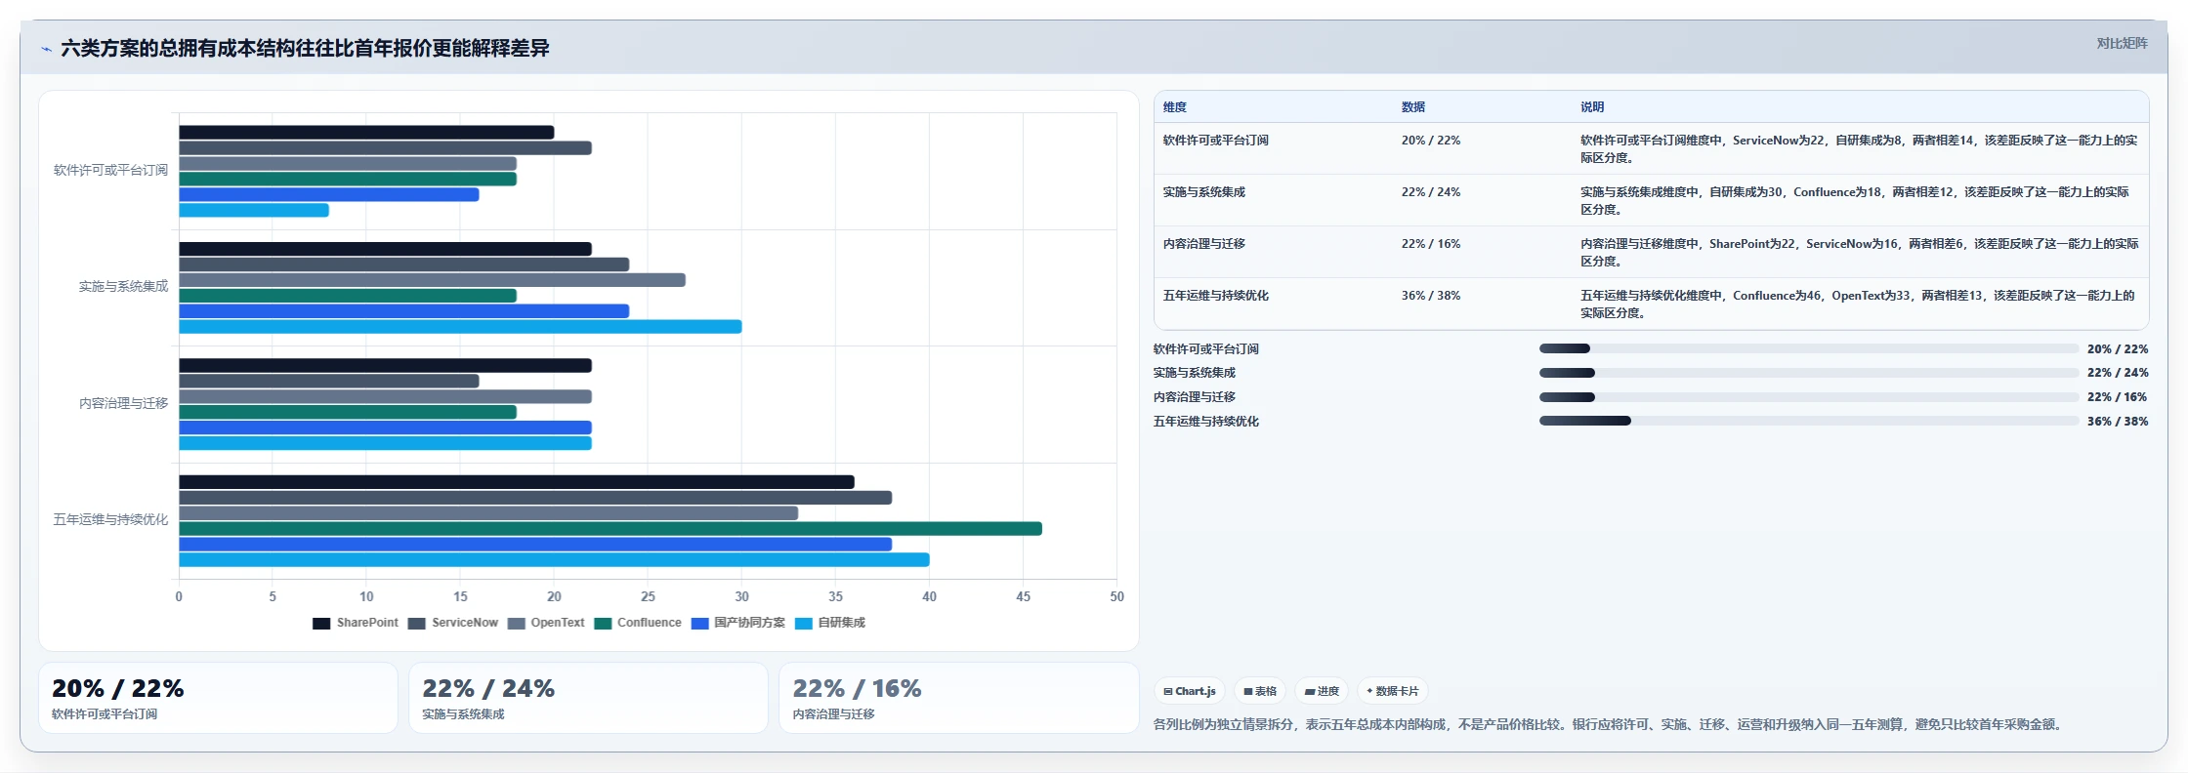Open the 22% / 24% data card
2188x773 pixels.
click(588, 698)
